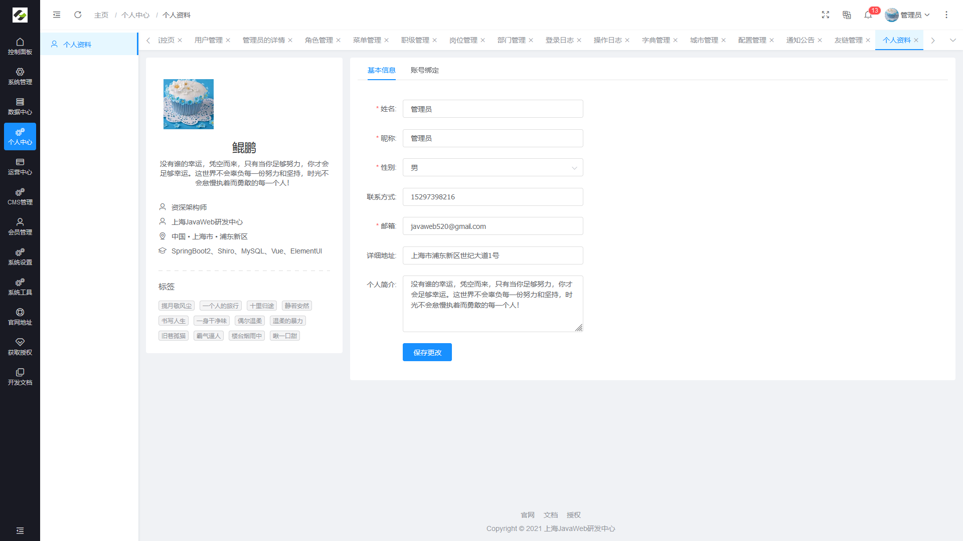Close the 用户管理 tab
963x541 pixels.
[x=228, y=40]
